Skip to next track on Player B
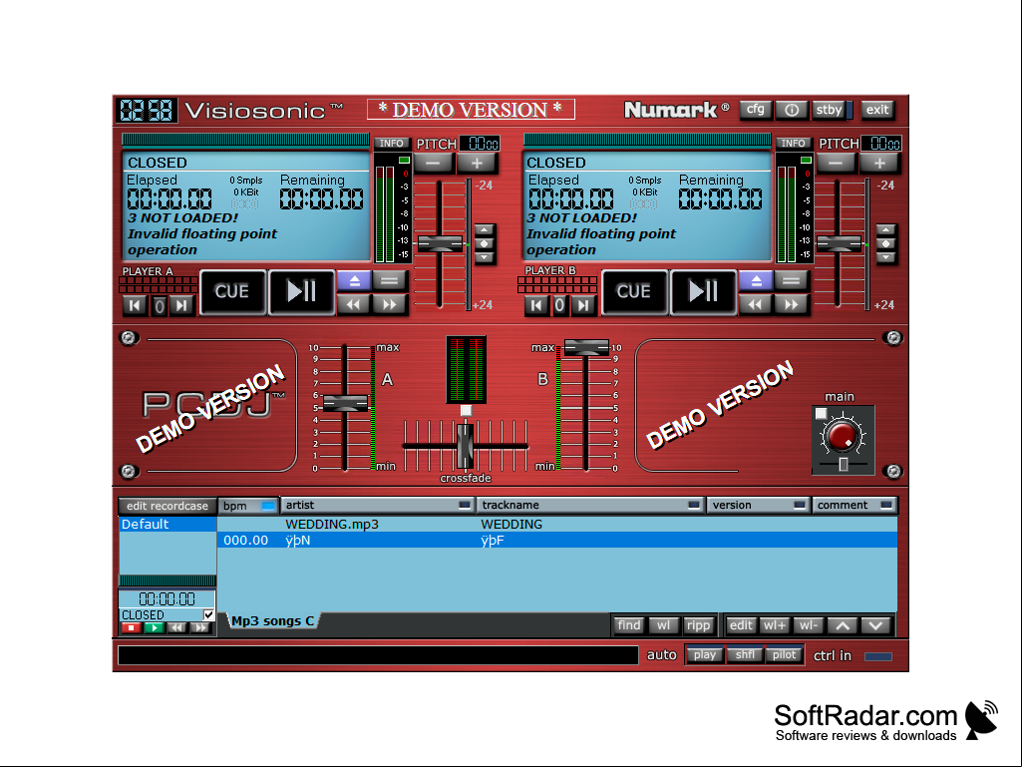The width and height of the screenshot is (1022, 767). point(583,305)
